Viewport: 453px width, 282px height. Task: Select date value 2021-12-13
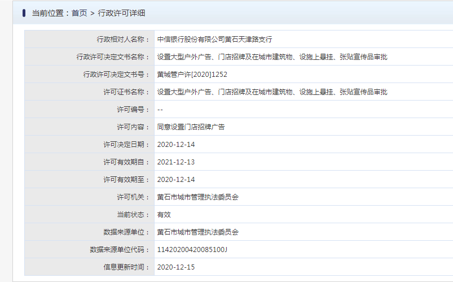[x=176, y=162]
